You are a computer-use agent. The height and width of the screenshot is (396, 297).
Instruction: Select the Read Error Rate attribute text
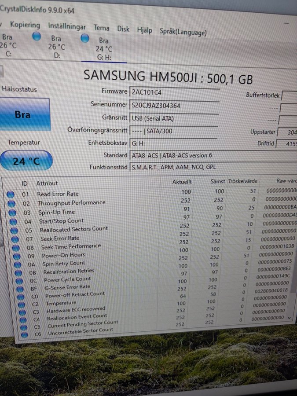pyautogui.click(x=58, y=194)
